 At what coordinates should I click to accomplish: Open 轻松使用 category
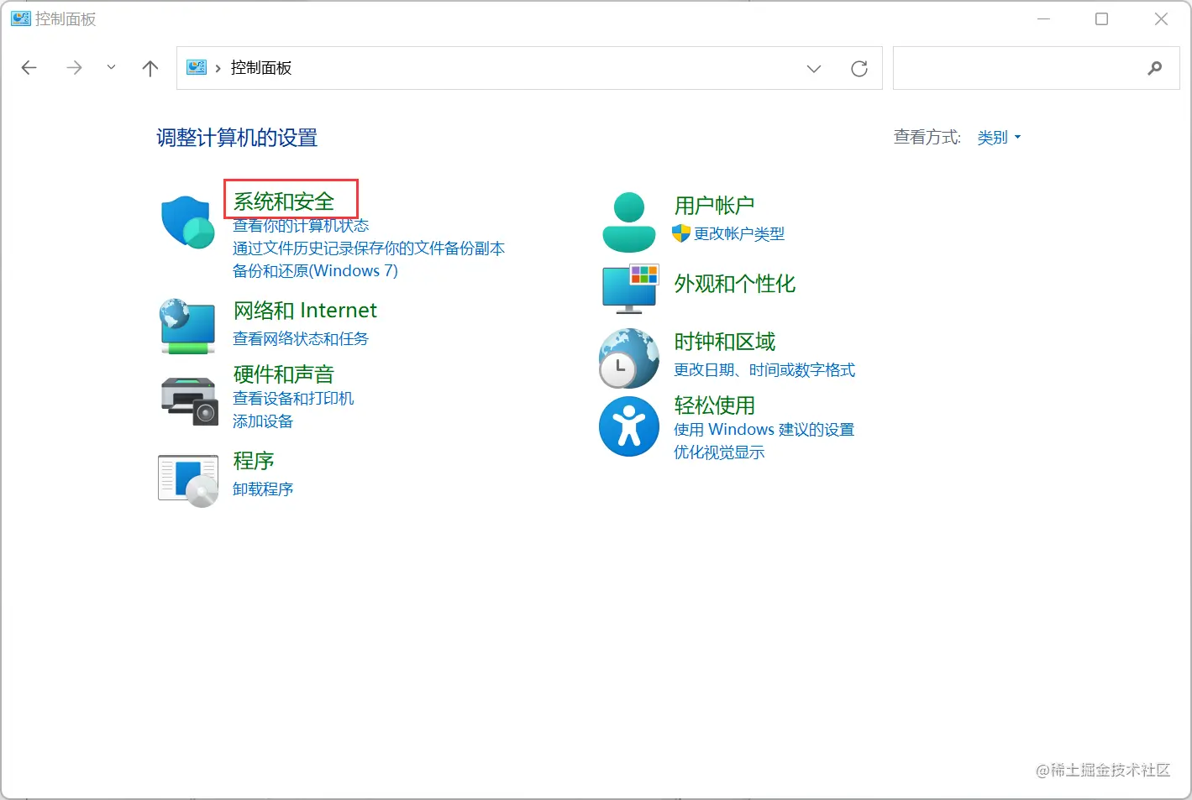pos(714,405)
